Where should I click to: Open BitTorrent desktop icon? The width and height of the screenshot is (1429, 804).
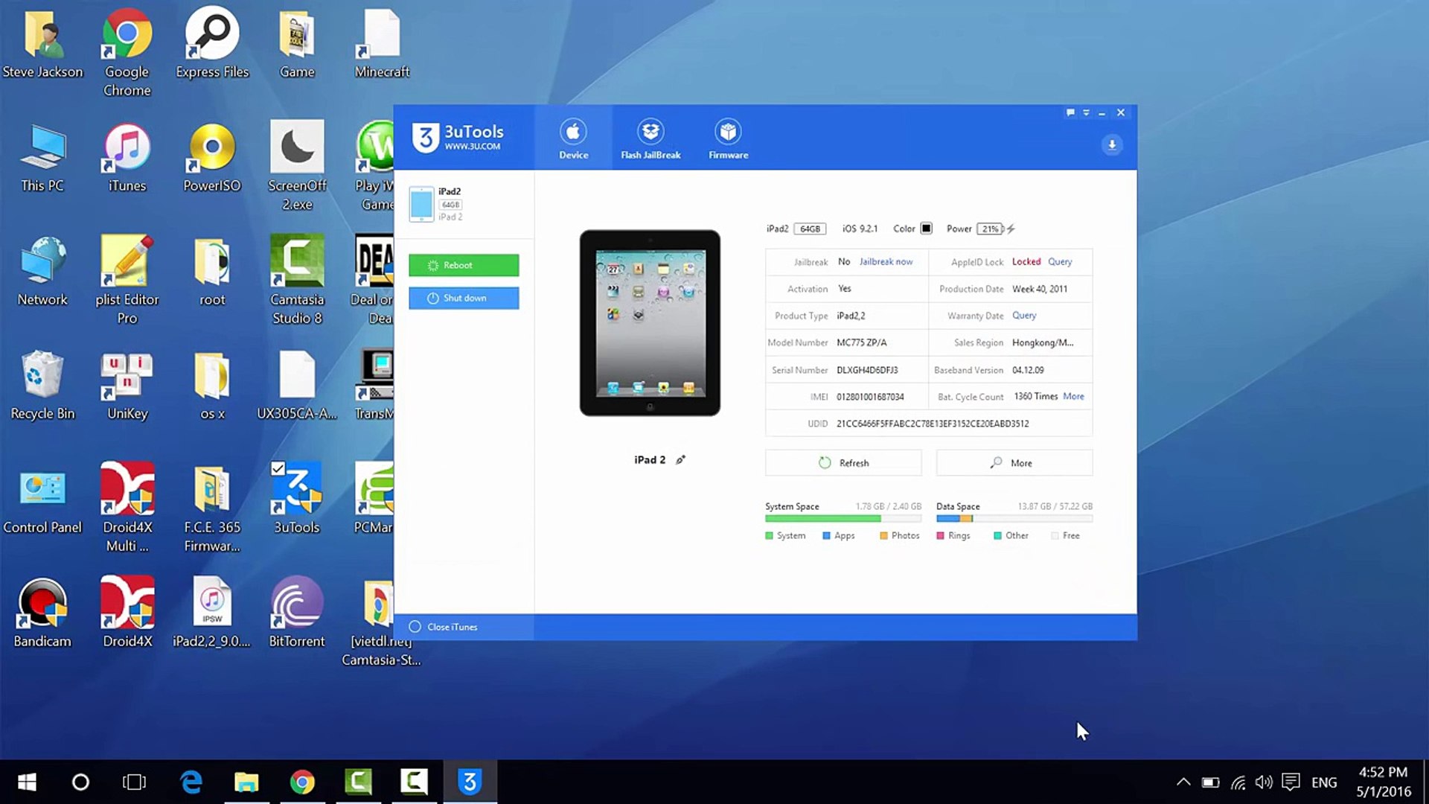pos(297,613)
